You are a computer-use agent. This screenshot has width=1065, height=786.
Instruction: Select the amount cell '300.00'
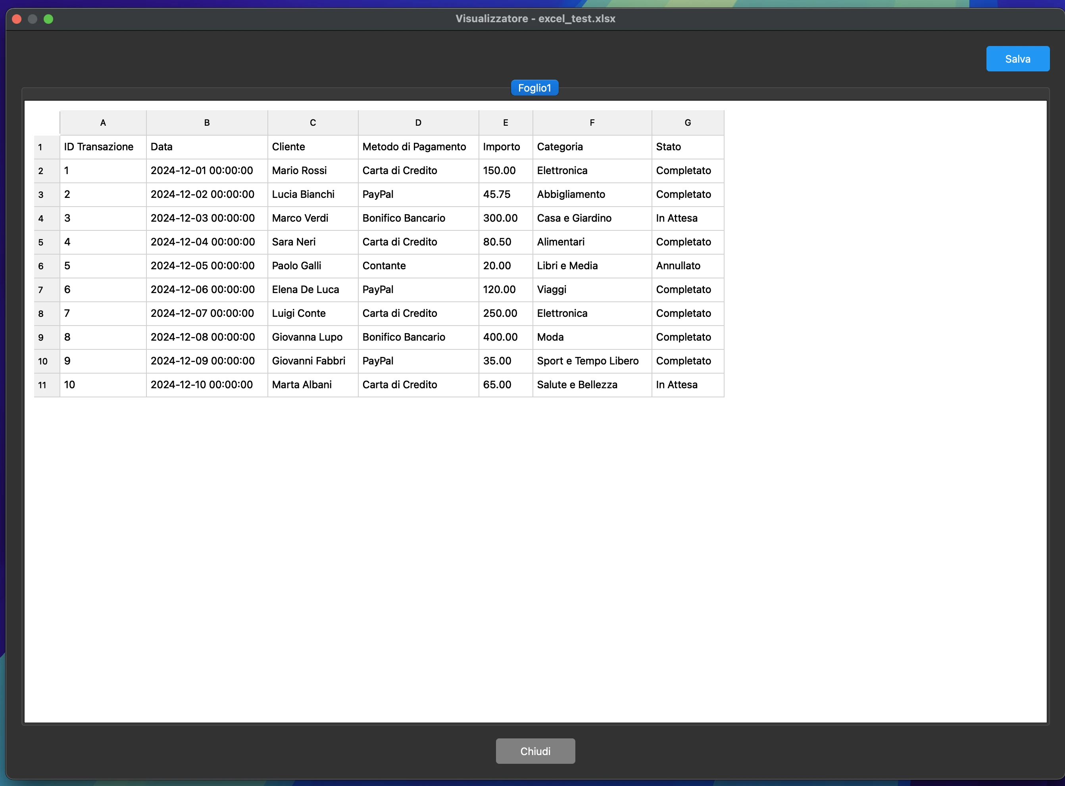(506, 218)
